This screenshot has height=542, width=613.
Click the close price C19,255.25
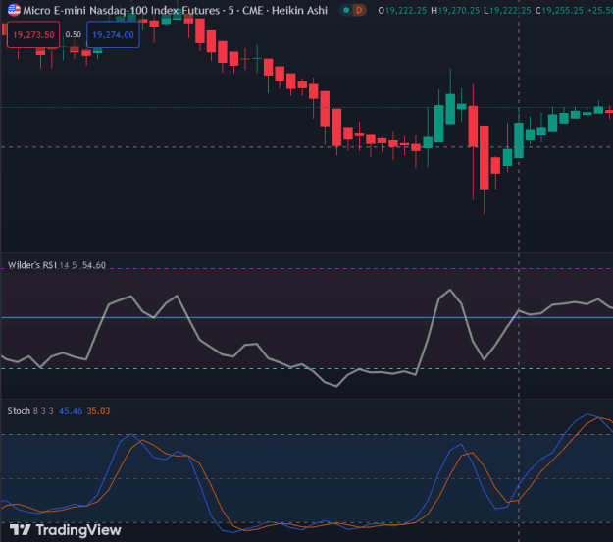[x=559, y=11]
